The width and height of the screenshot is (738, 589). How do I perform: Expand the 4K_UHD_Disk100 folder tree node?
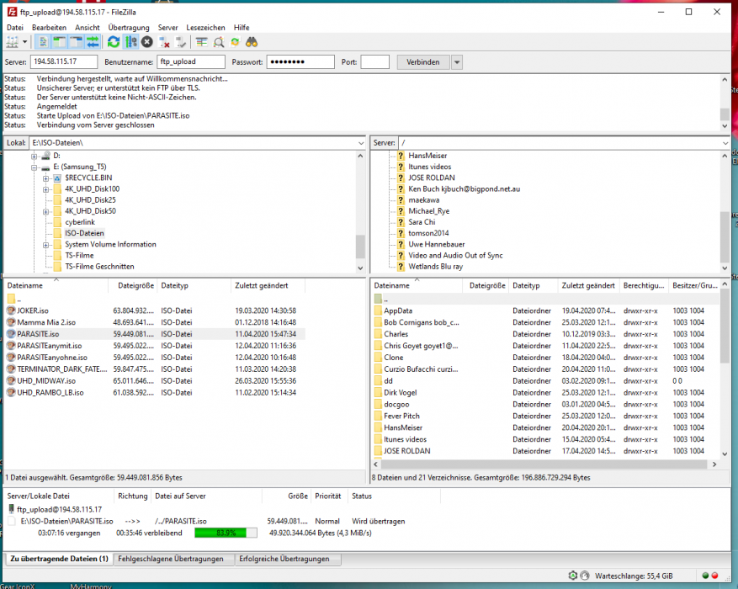point(45,189)
